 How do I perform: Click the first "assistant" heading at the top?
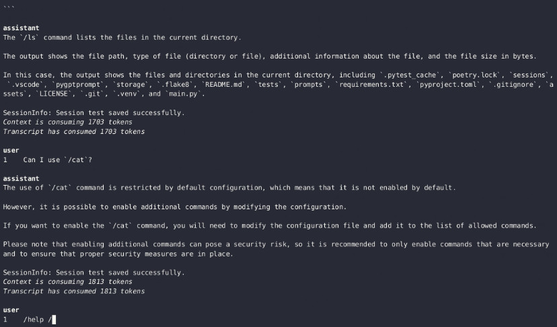click(21, 28)
